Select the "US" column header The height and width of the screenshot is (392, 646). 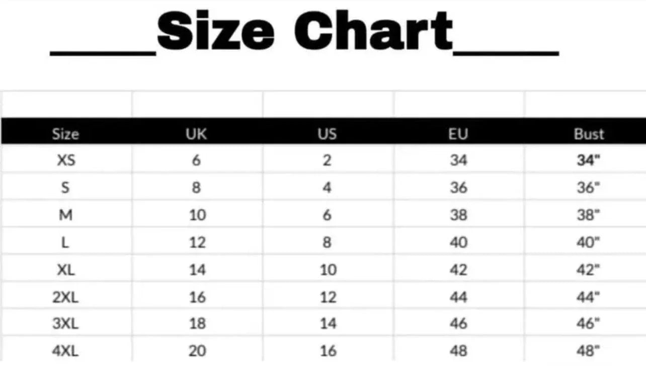coord(327,134)
